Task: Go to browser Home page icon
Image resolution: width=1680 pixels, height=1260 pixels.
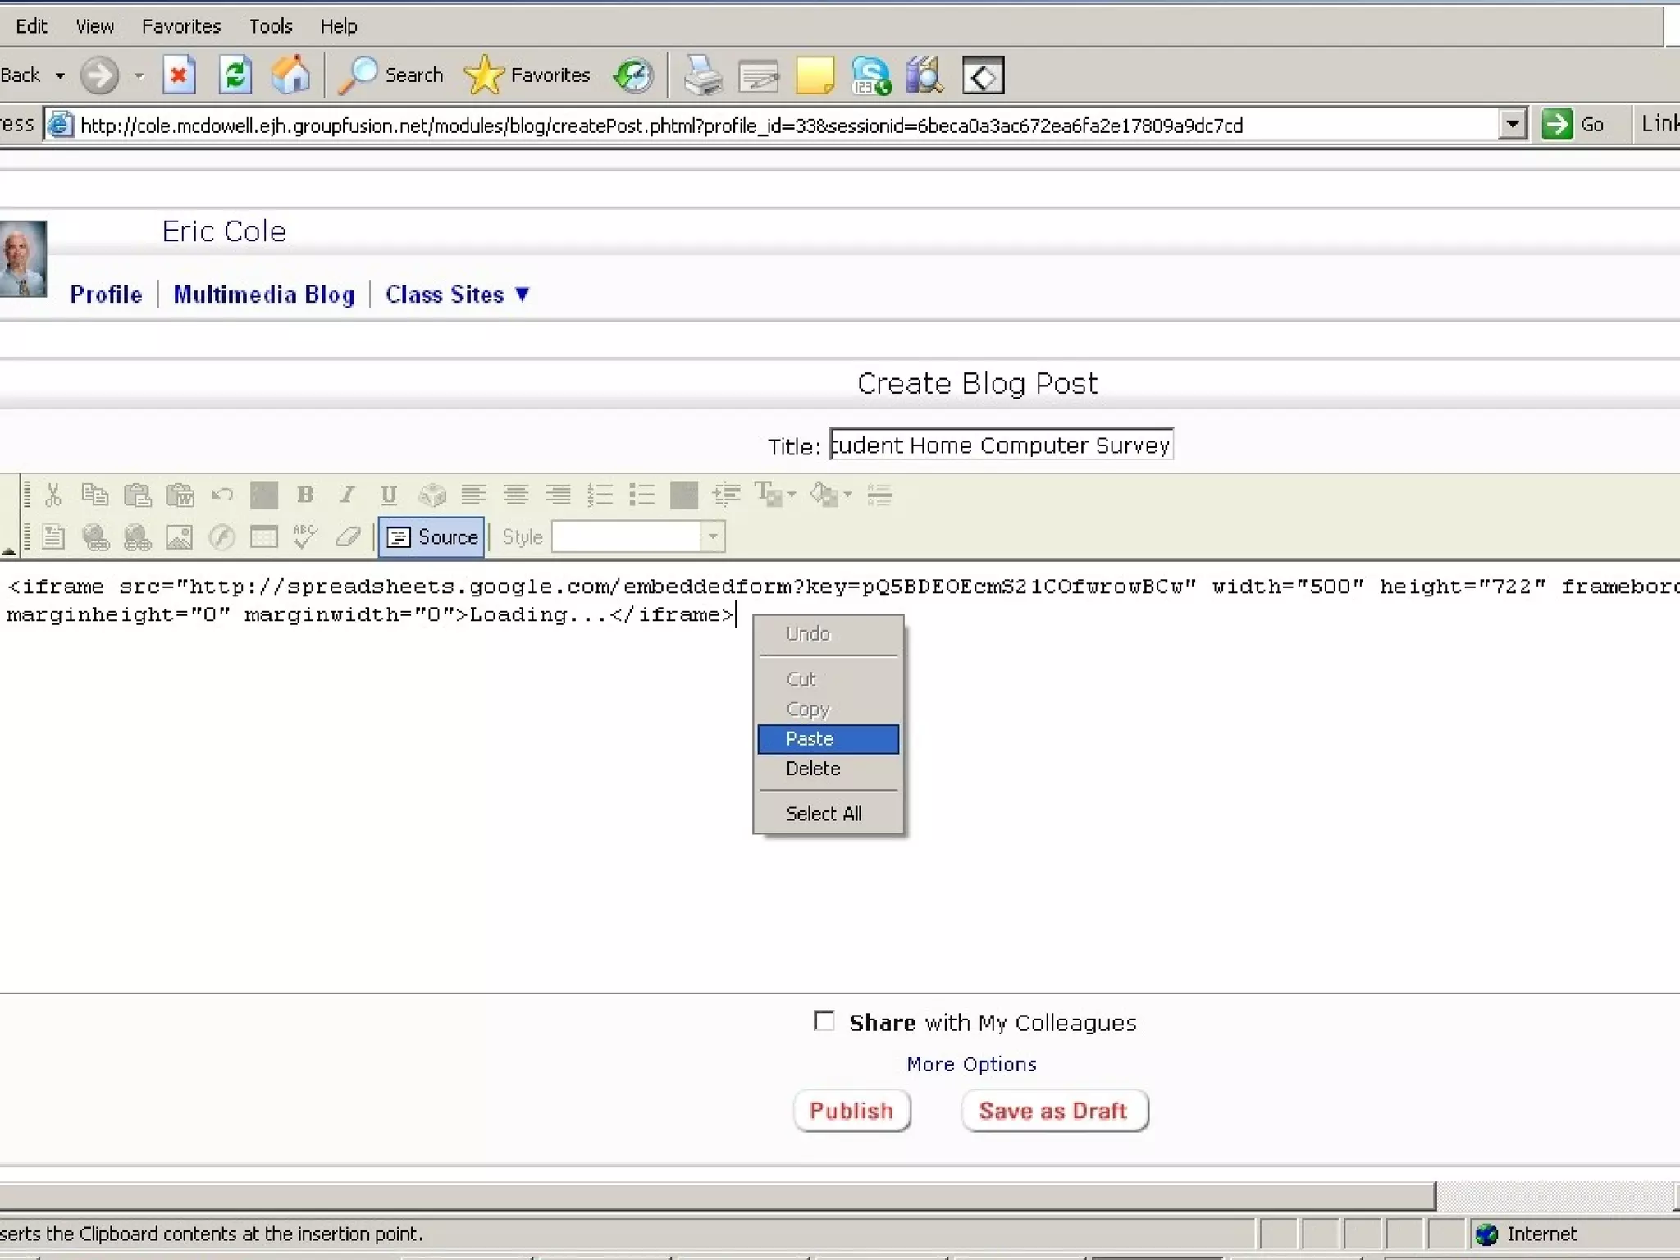Action: click(291, 75)
